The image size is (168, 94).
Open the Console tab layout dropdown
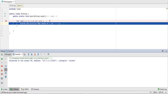[x=22, y=54]
